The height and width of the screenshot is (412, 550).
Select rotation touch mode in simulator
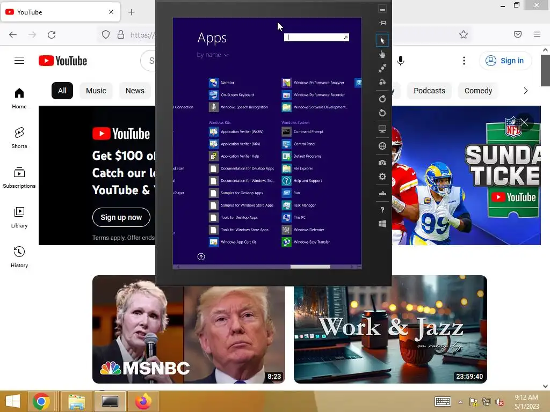point(382,82)
